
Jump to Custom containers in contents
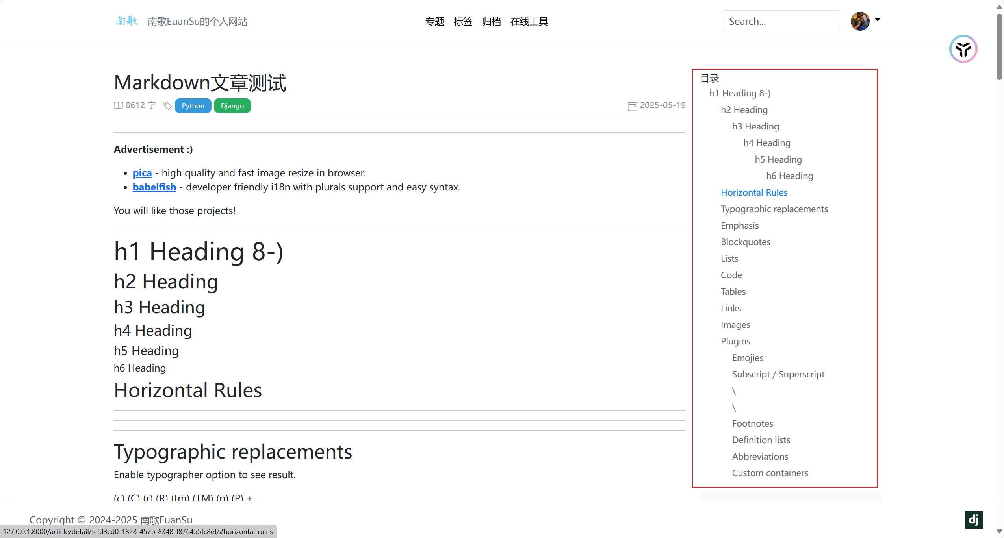coord(770,473)
